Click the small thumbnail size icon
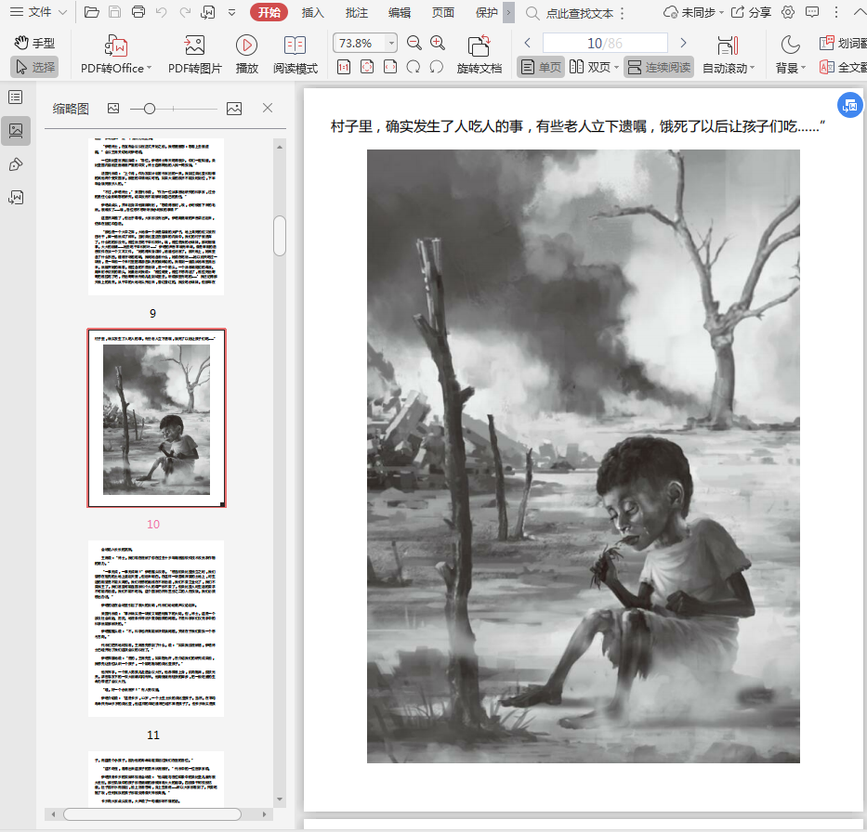867x832 pixels. point(113,109)
